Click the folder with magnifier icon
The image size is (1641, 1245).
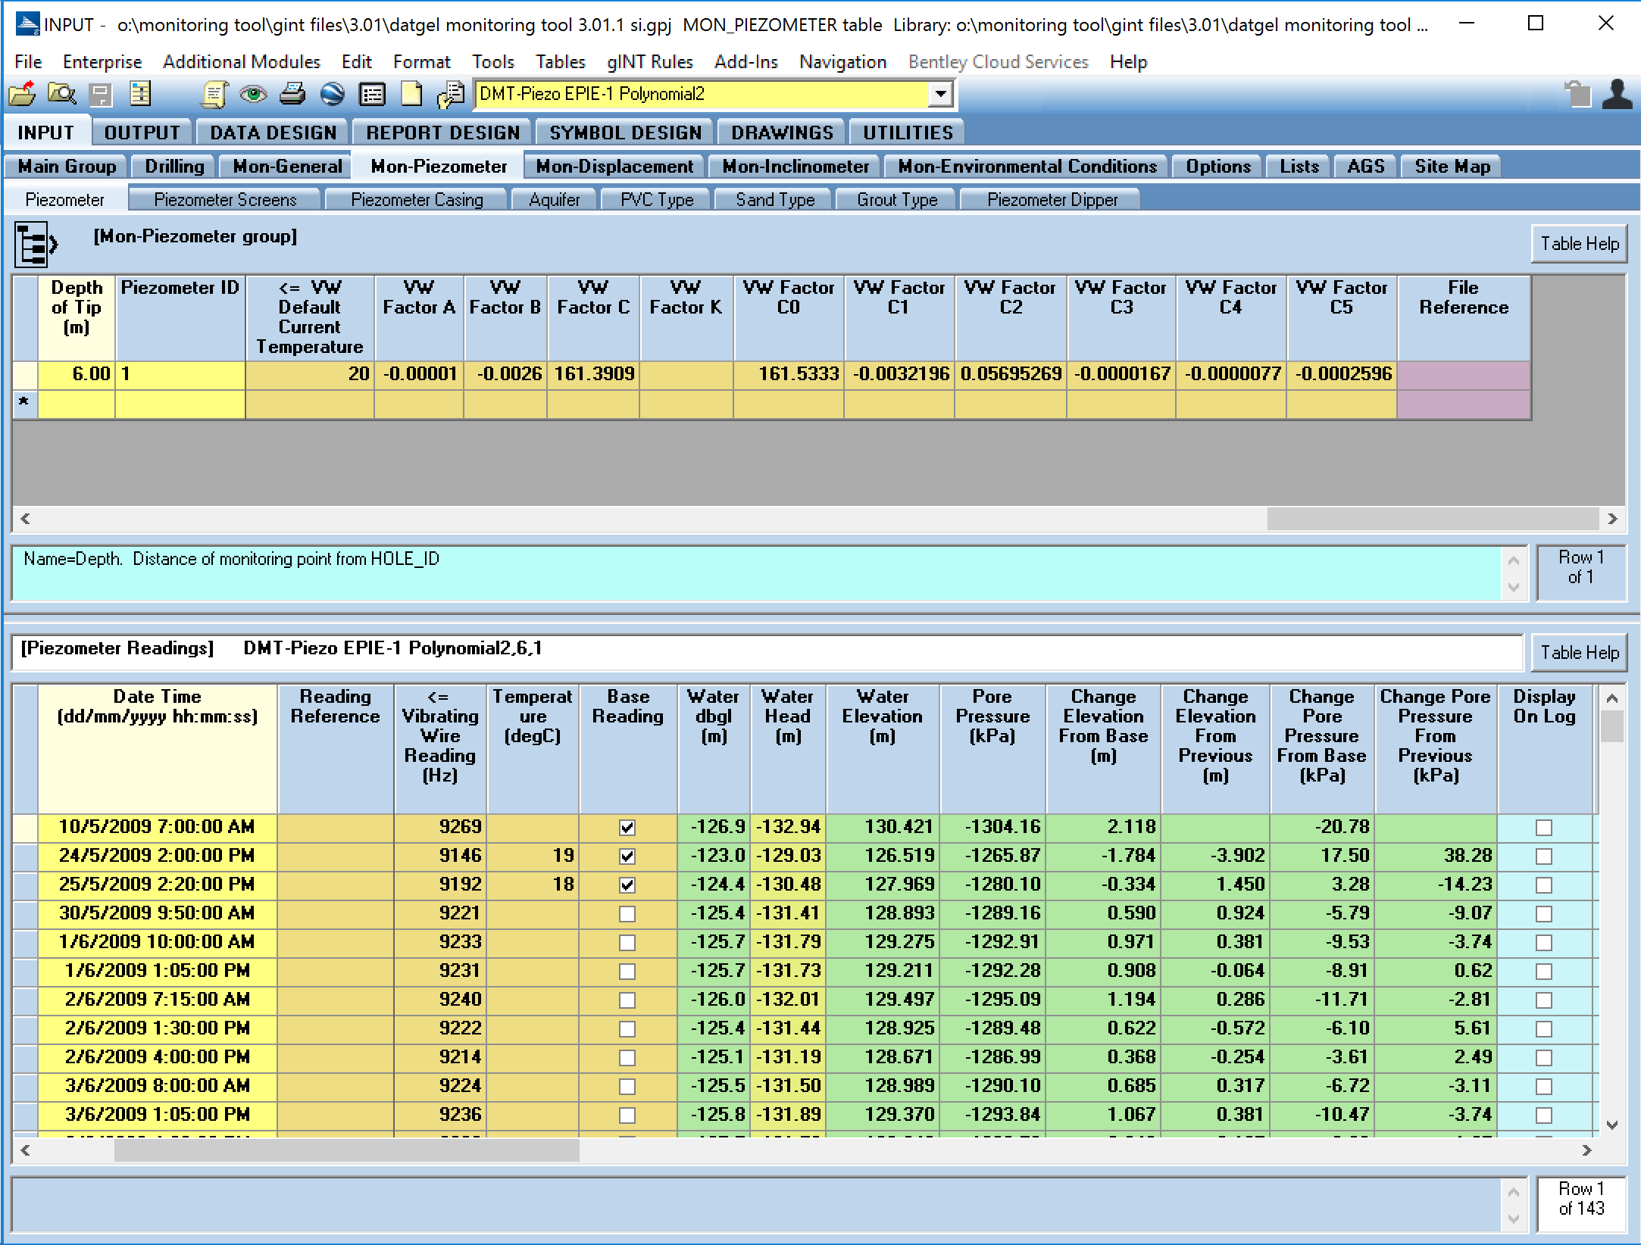61,95
